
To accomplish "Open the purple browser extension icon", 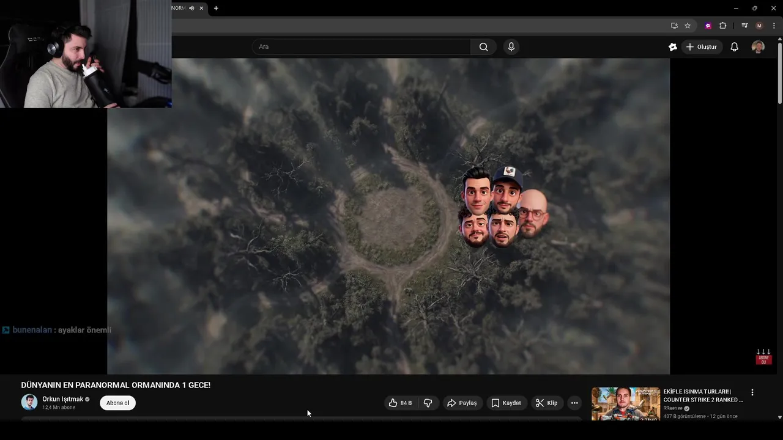I will (708, 26).
